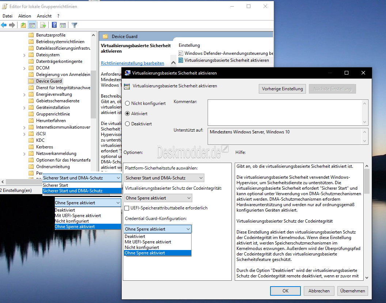
Task: Click the dialog title bar system icon
Action: 128,73
